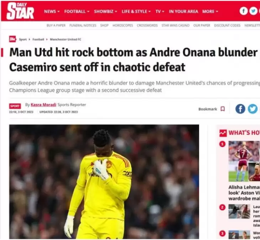Click the Daily Star logo

click(20, 11)
